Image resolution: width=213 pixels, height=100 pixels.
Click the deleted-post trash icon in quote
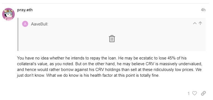[112, 39]
